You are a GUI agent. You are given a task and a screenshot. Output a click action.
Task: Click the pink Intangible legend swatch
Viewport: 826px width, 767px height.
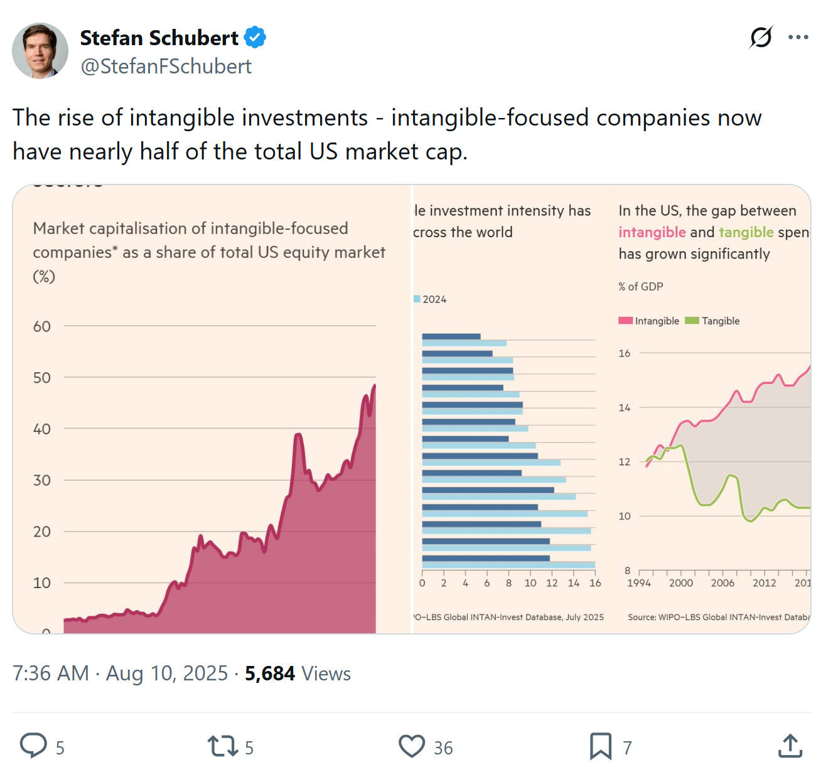click(x=625, y=321)
